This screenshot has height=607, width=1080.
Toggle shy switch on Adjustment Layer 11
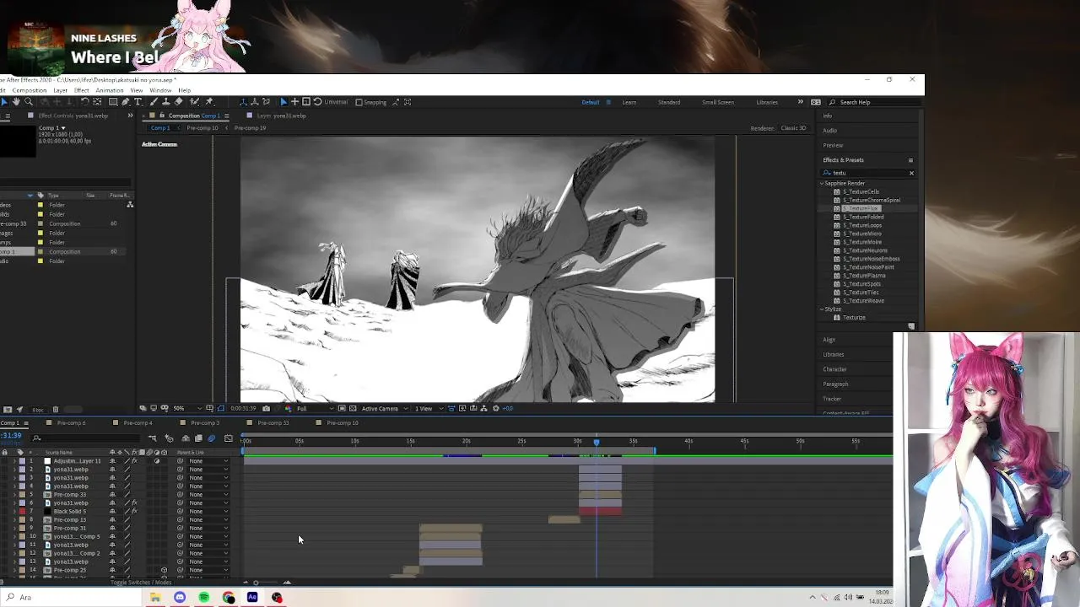coord(112,461)
